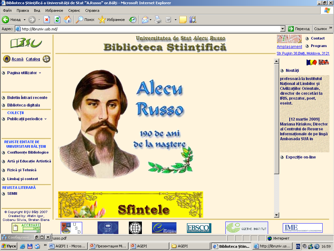Open the black globe grid logo link

pyautogui.click(x=135, y=228)
